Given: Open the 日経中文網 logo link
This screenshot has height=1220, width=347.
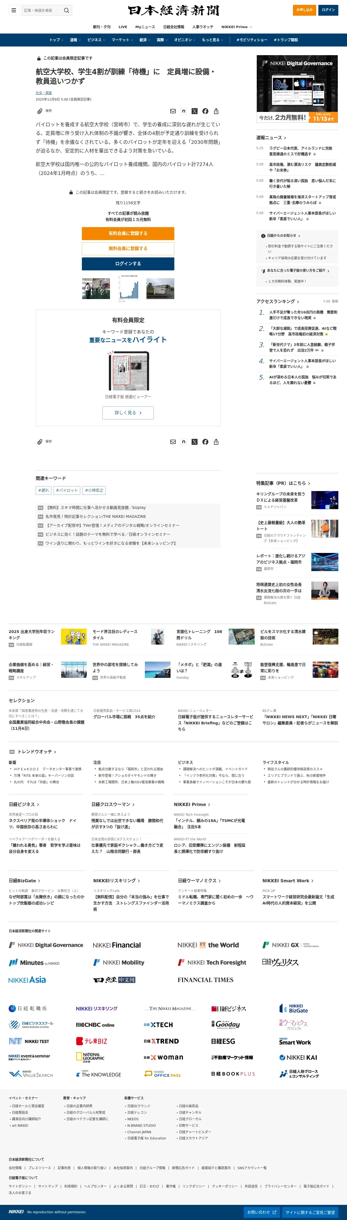Looking at the screenshot, I should pyautogui.click(x=115, y=980).
